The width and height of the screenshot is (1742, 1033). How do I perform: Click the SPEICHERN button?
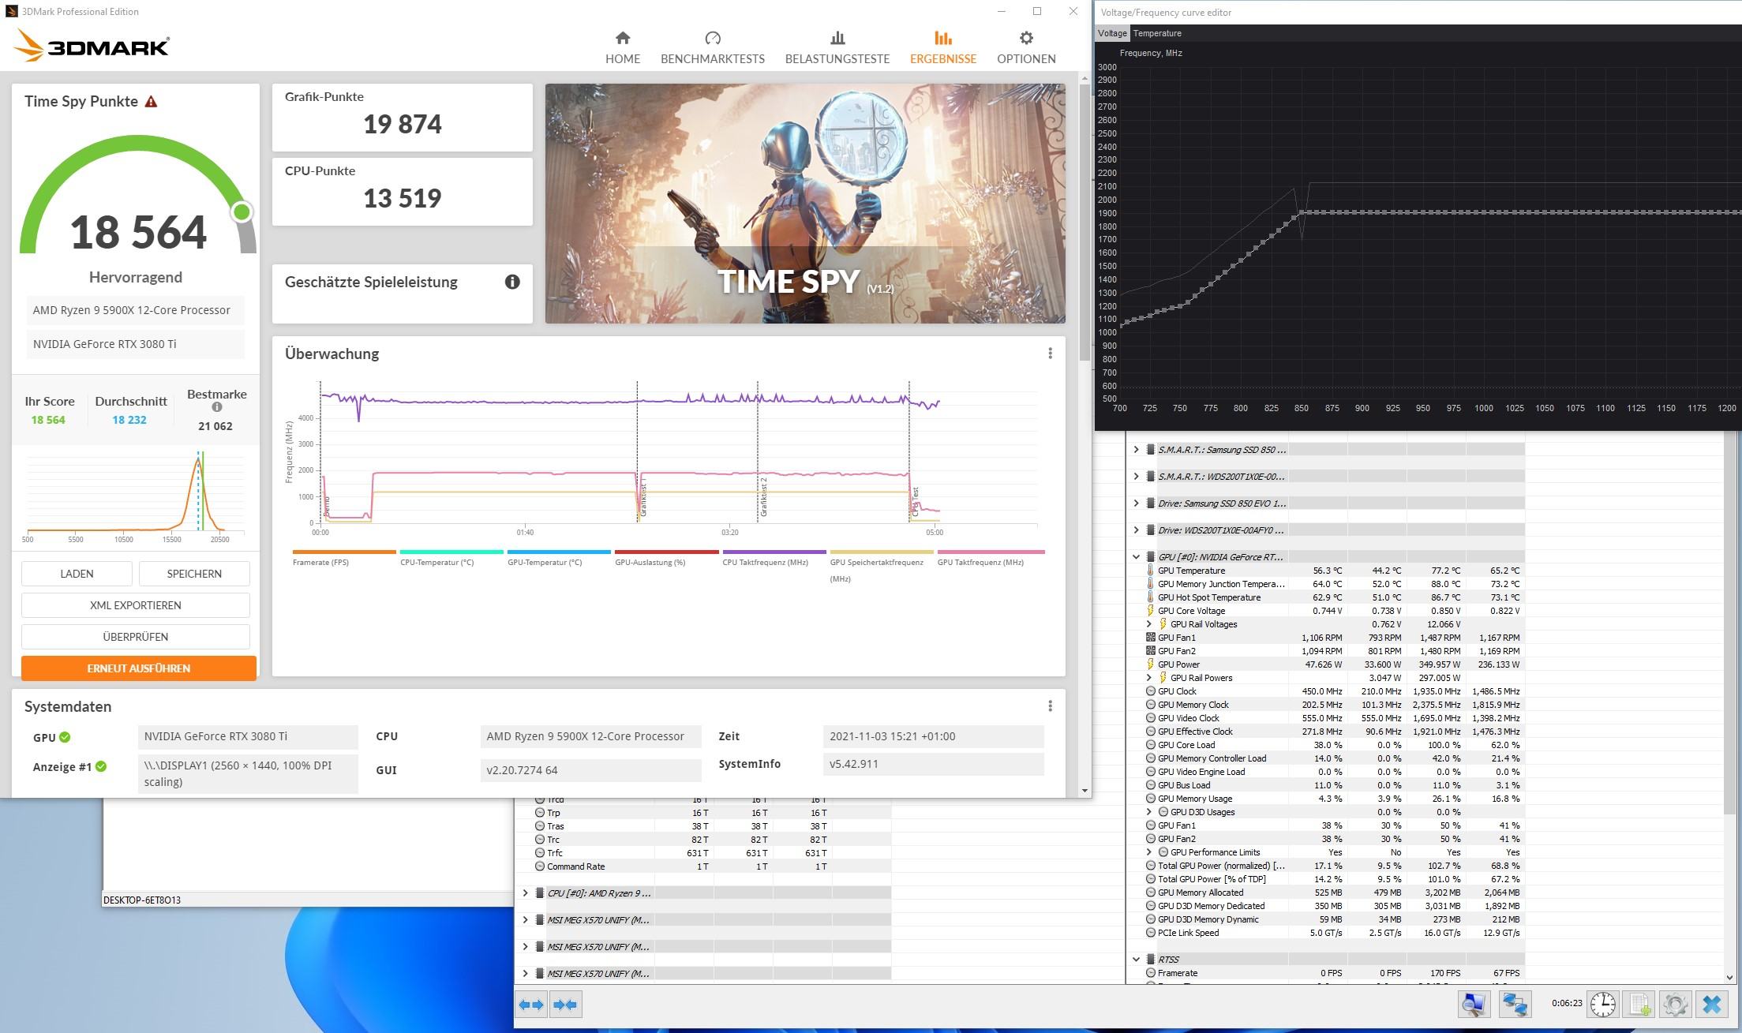click(x=194, y=574)
